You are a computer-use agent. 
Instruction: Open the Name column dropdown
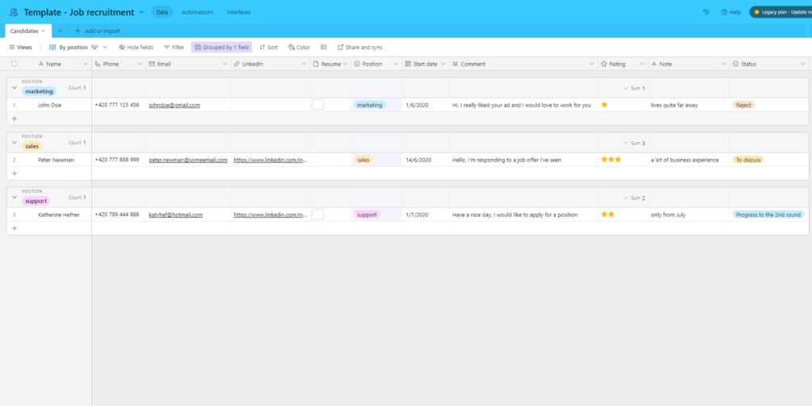(86, 64)
